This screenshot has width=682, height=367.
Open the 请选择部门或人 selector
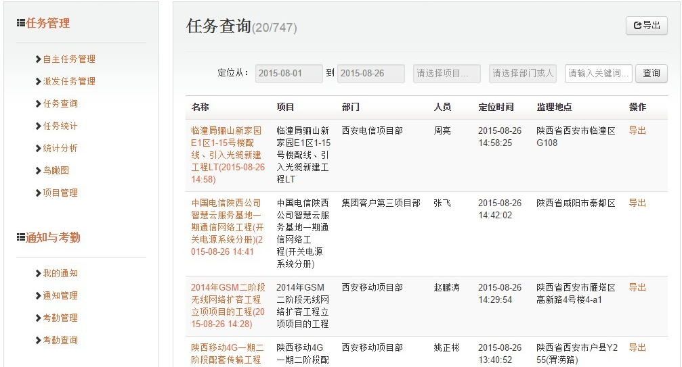pos(522,74)
